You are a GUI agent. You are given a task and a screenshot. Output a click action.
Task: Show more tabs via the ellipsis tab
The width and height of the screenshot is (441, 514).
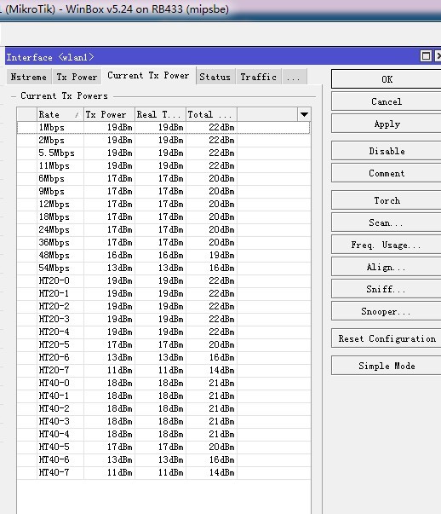294,78
